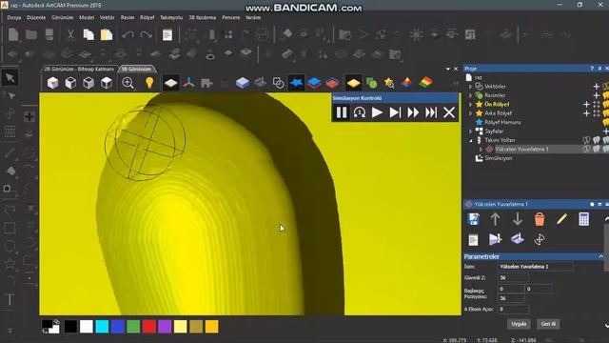609x343 pixels.
Task: Switch to 2B Görünüm Bitmap Katmanı tab
Action: click(x=79, y=69)
